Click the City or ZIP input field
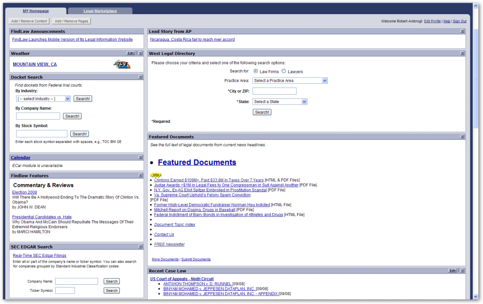Image resolution: width=483 pixels, height=304 pixels. pyautogui.click(x=274, y=91)
